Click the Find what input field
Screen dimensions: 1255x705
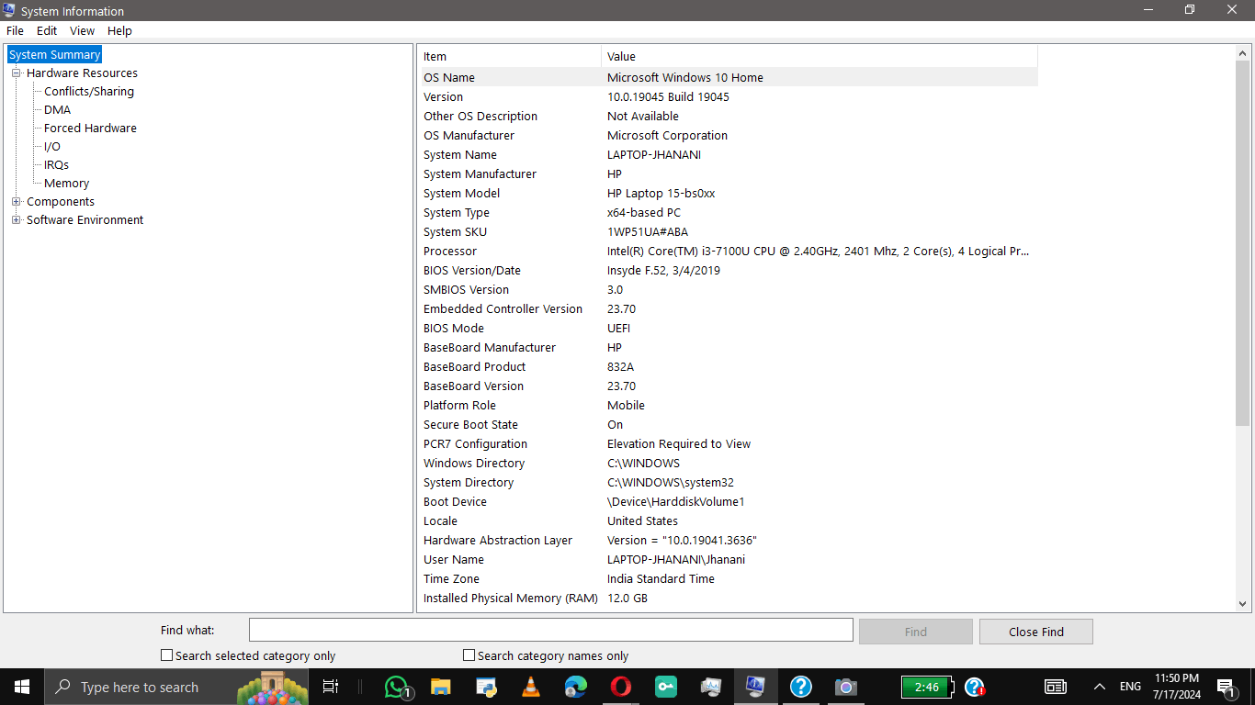[x=551, y=630]
